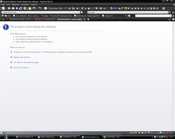
Task: Click the Дополнения toolbar label
Action: pyautogui.click(x=54, y=8)
